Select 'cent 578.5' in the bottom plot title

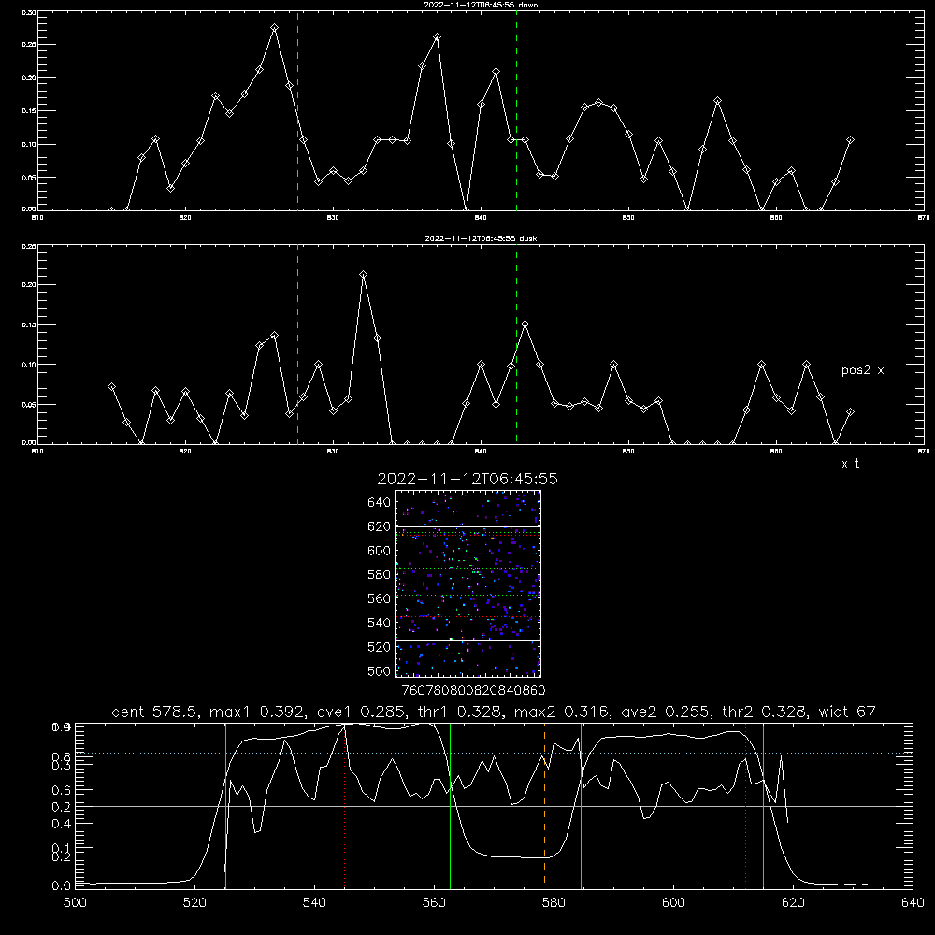157,712
